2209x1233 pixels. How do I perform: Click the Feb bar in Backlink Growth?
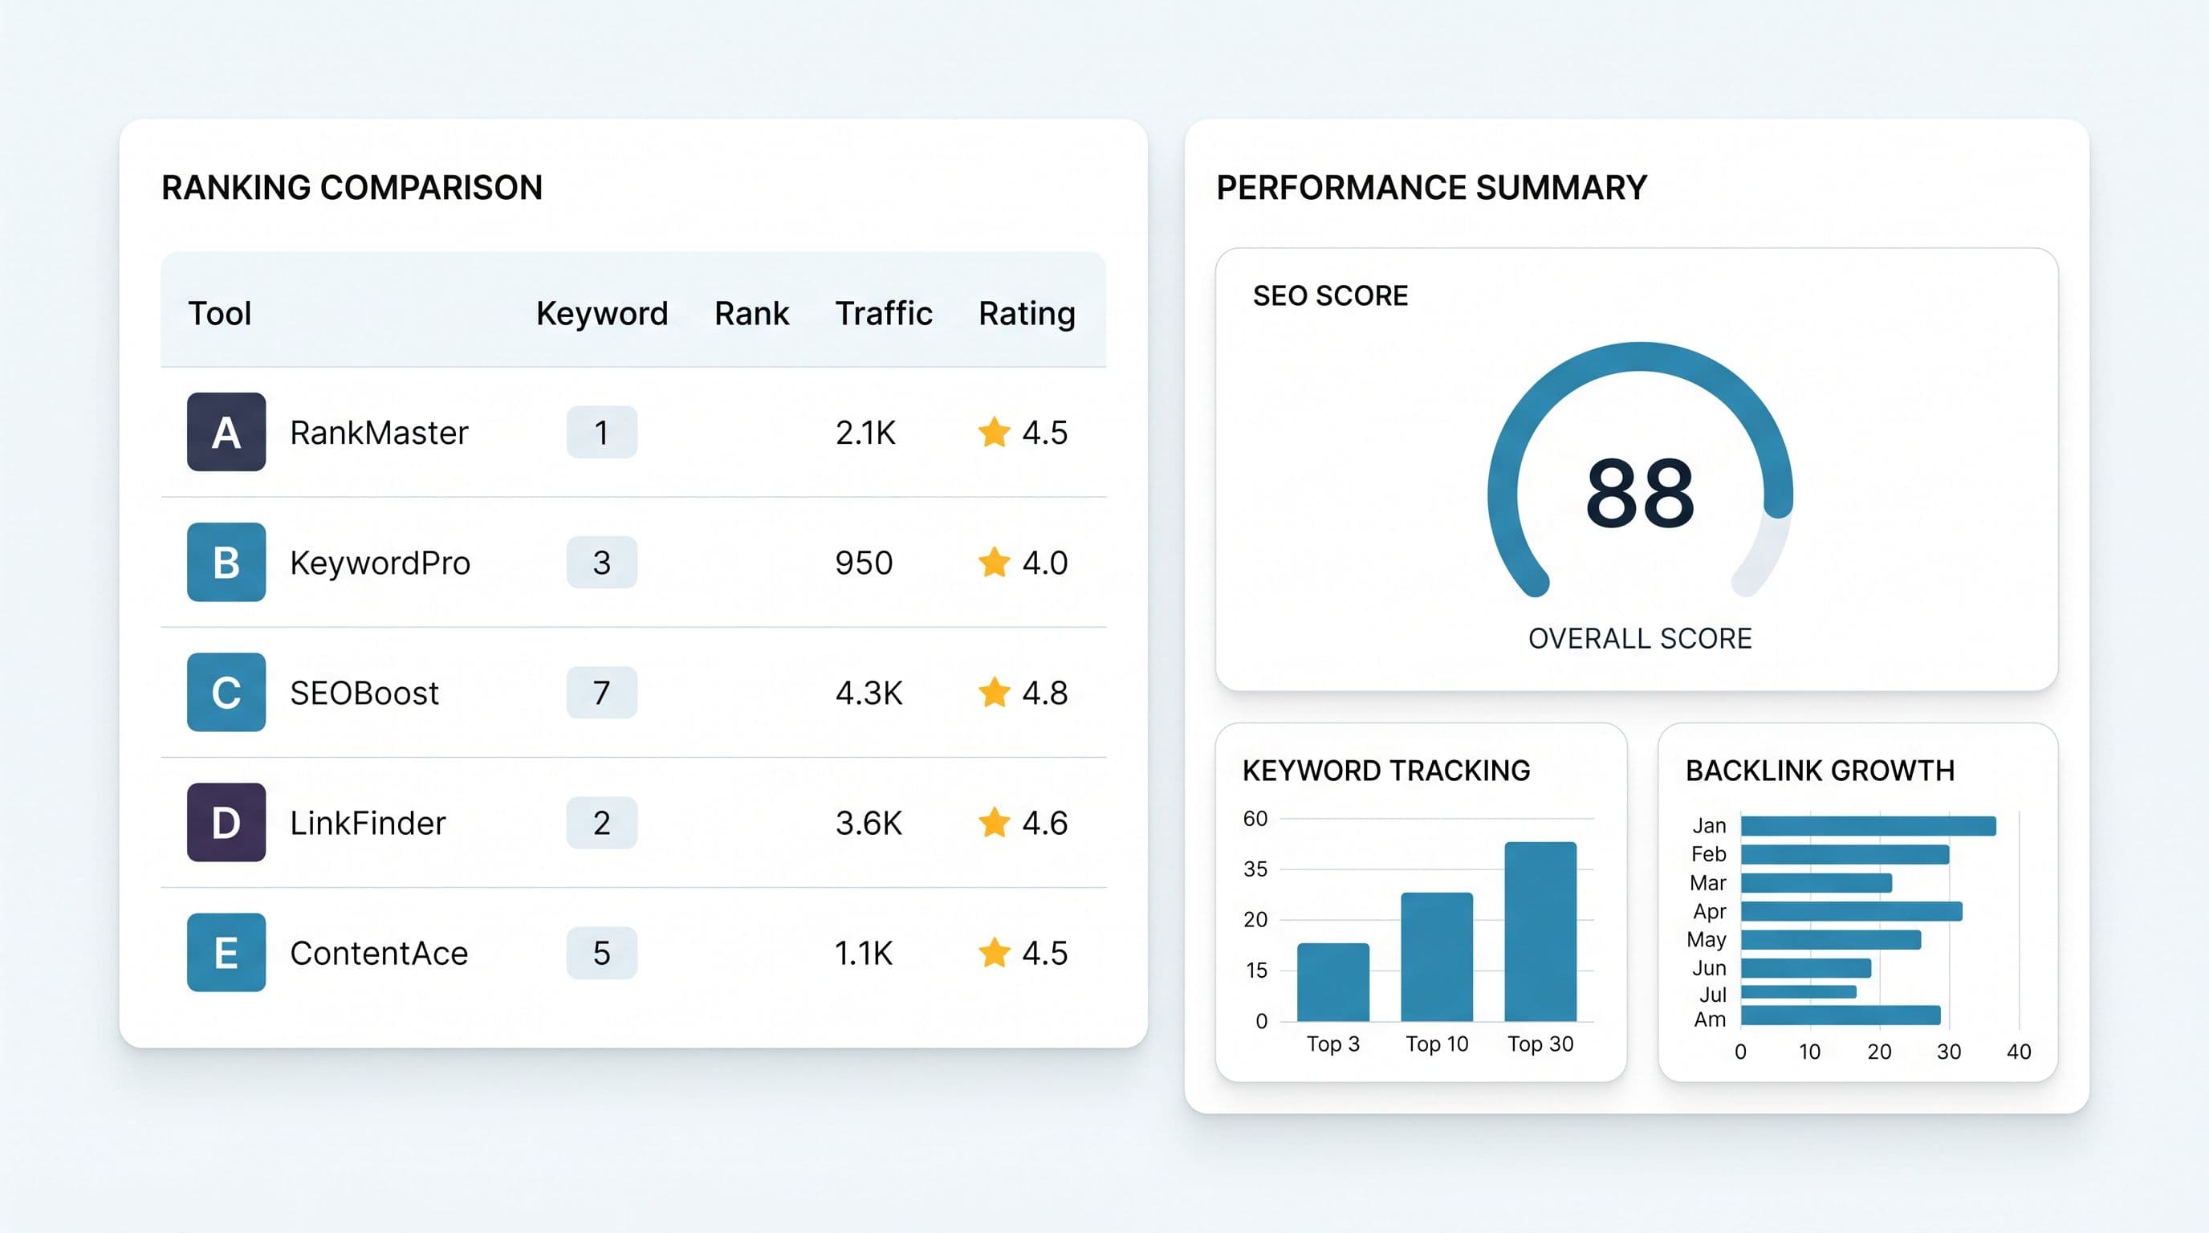pos(1845,854)
